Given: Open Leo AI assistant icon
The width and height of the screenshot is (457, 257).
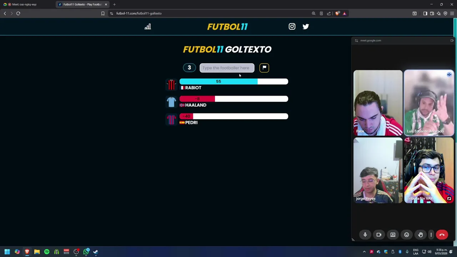Looking at the screenshot, I should point(439,14).
